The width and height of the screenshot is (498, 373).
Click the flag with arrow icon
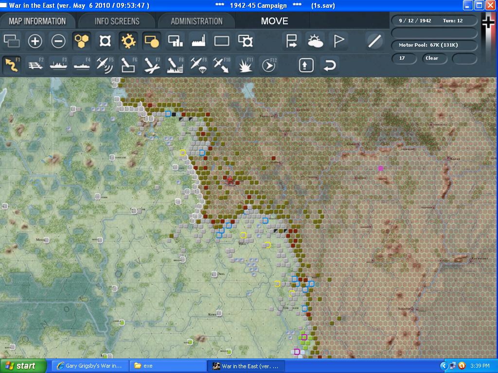[x=292, y=41]
